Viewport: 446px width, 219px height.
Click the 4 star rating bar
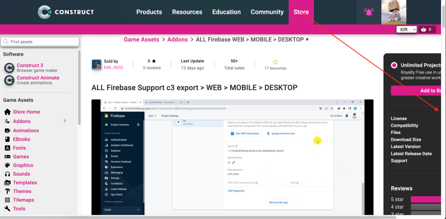[x=425, y=207]
